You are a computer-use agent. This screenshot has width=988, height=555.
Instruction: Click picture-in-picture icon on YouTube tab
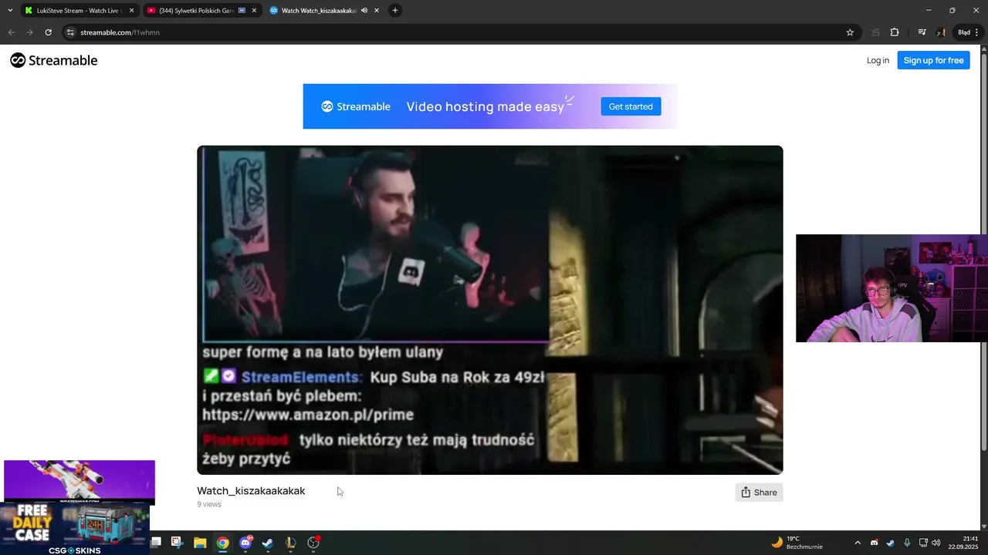242,11
